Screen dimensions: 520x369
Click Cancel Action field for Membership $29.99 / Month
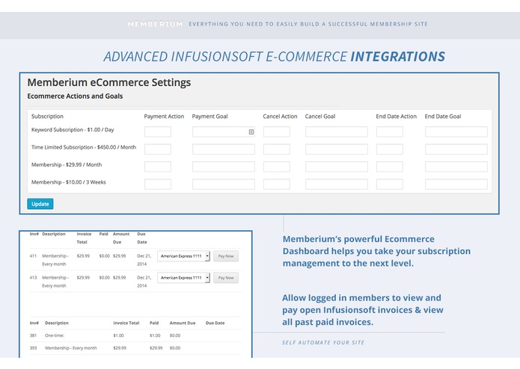pyautogui.click(x=277, y=167)
